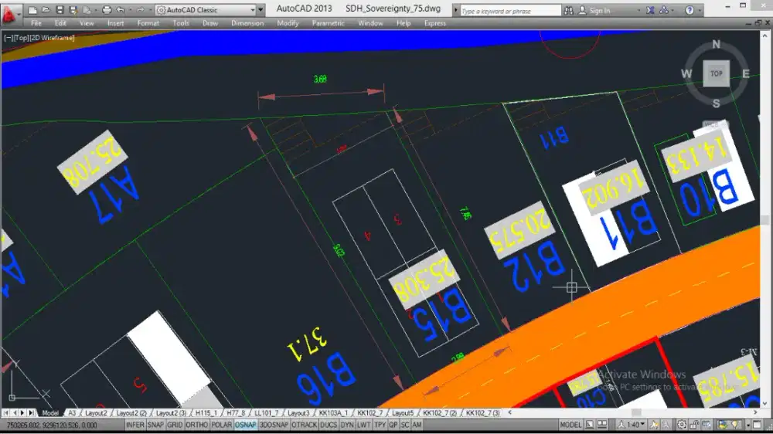
Task: Open the status bar application menu arrow
Action: pos(747,425)
